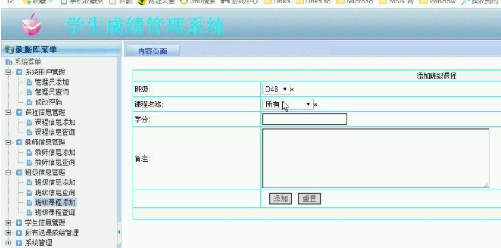Open 管理员查询 page
Viewport: 501px width, 248px height.
52,92
